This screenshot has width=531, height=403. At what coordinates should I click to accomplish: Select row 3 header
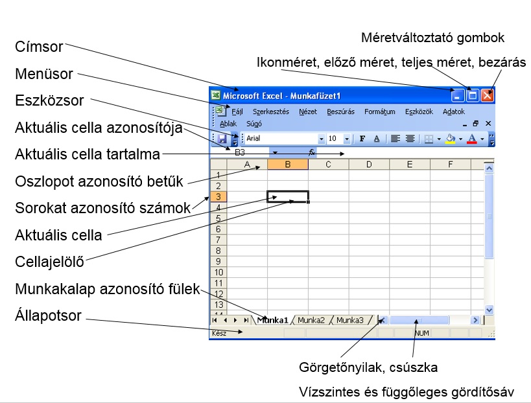[218, 196]
